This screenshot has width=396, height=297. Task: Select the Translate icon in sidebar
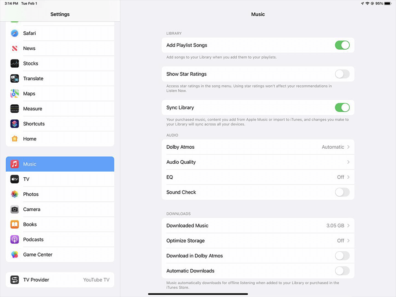click(x=15, y=79)
